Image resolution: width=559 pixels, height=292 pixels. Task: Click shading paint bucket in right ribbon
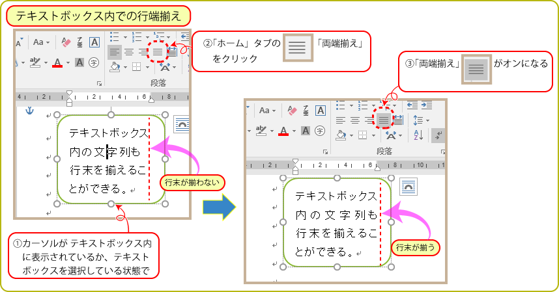pyautogui.click(x=341, y=135)
